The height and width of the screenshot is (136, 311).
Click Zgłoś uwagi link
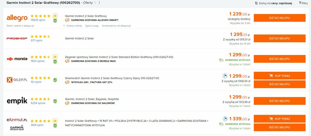click(92, 26)
